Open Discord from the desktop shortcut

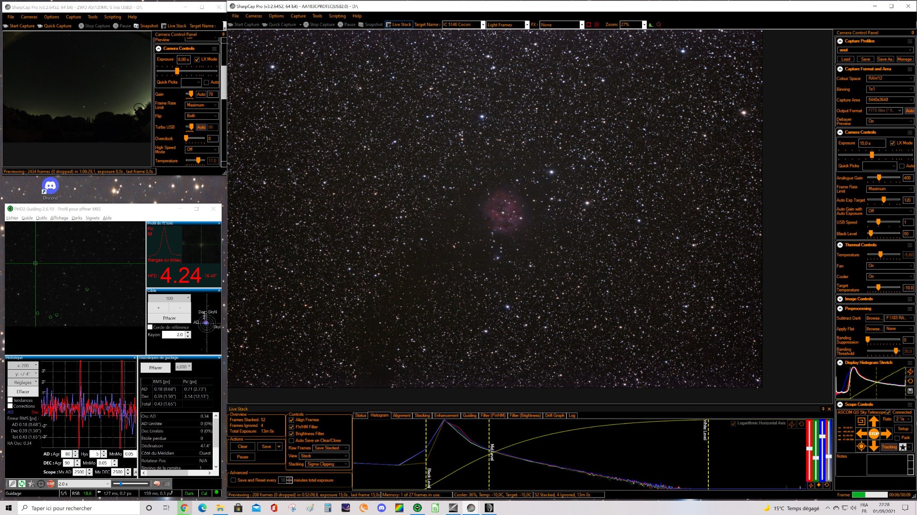(x=50, y=188)
